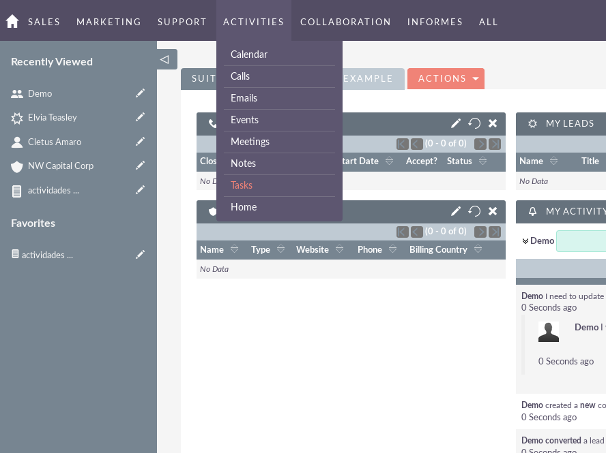The width and height of the screenshot is (606, 453).
Task: Click the Home icon in navbar
Action: pos(12,21)
